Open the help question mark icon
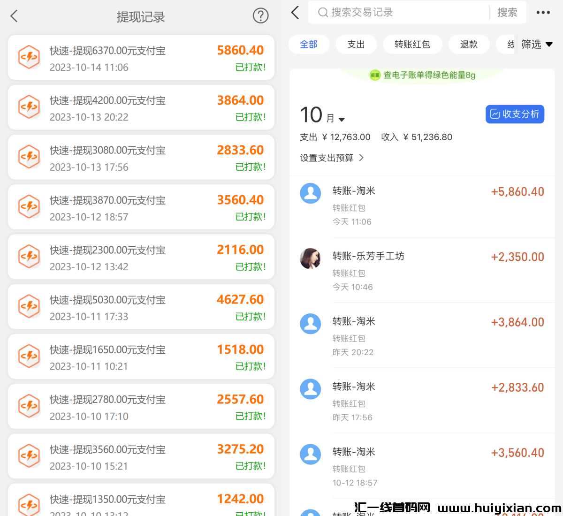This screenshot has width=563, height=516. tap(260, 16)
